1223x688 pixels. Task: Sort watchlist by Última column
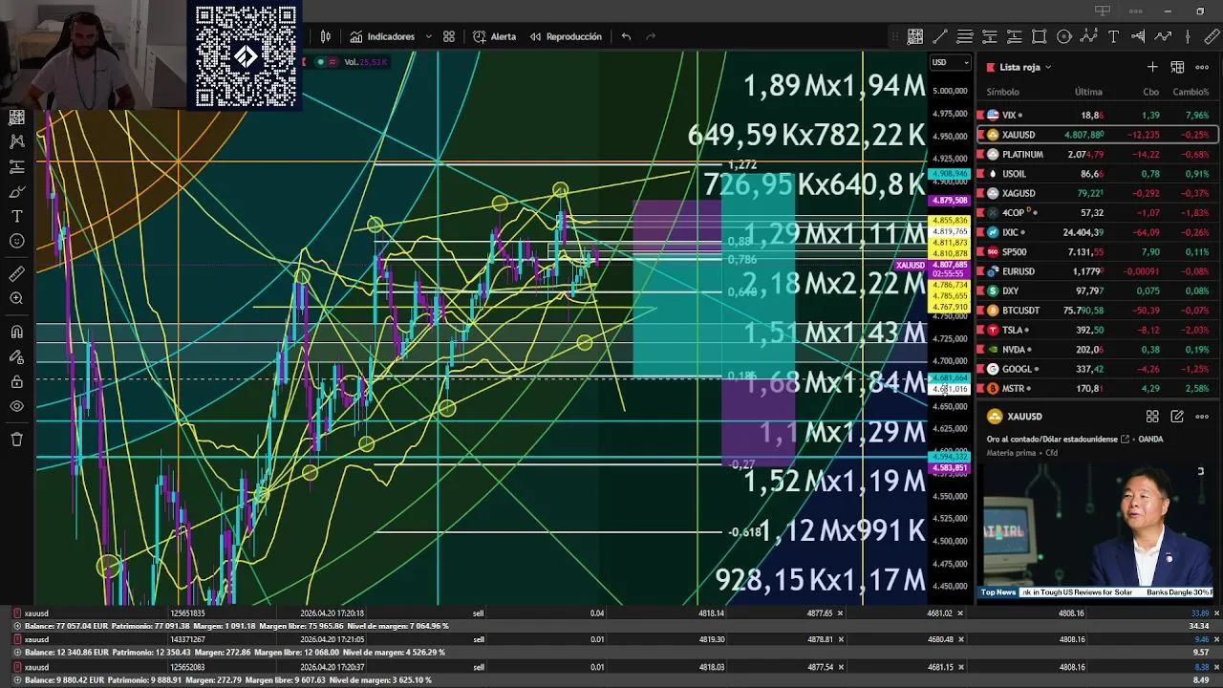(1088, 92)
